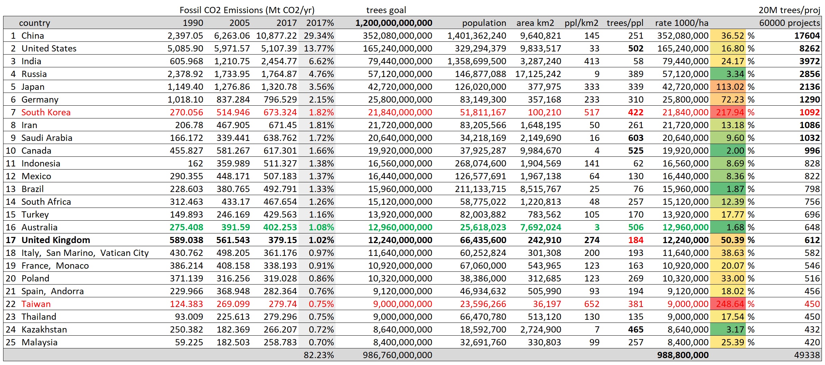Screen dimensions: 825x365
Task: Select the bottom total cell 82.23%
Action: click(x=318, y=355)
